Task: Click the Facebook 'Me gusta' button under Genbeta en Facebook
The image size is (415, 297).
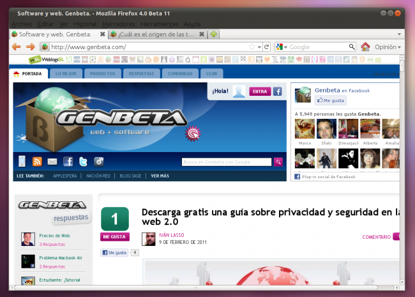Action: click(331, 100)
